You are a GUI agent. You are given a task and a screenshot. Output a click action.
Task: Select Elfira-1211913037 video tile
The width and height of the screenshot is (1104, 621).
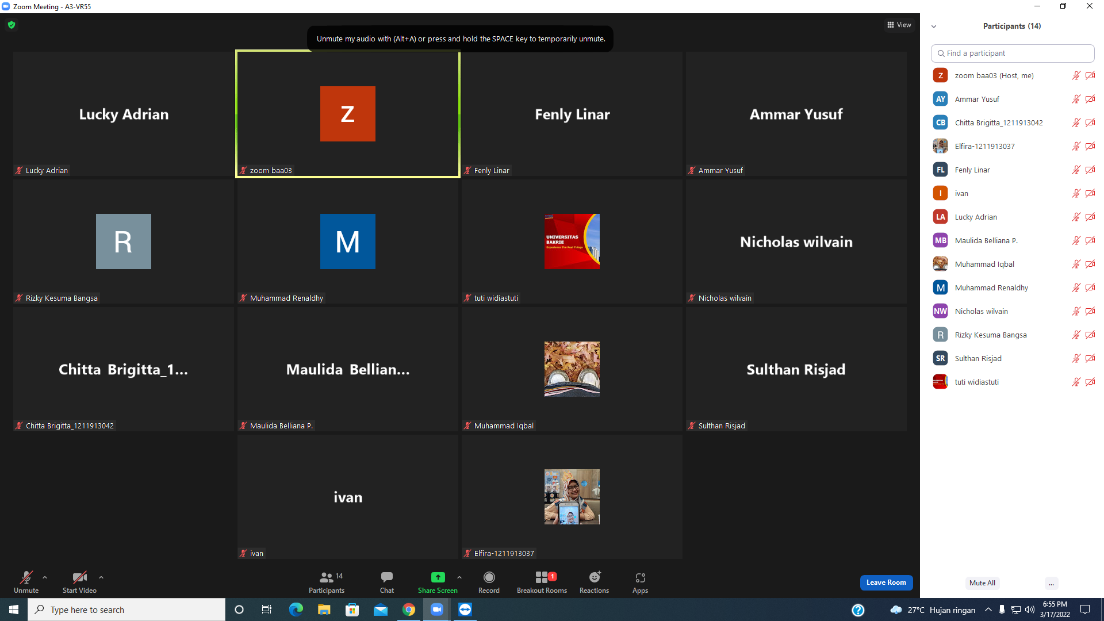coord(572,497)
